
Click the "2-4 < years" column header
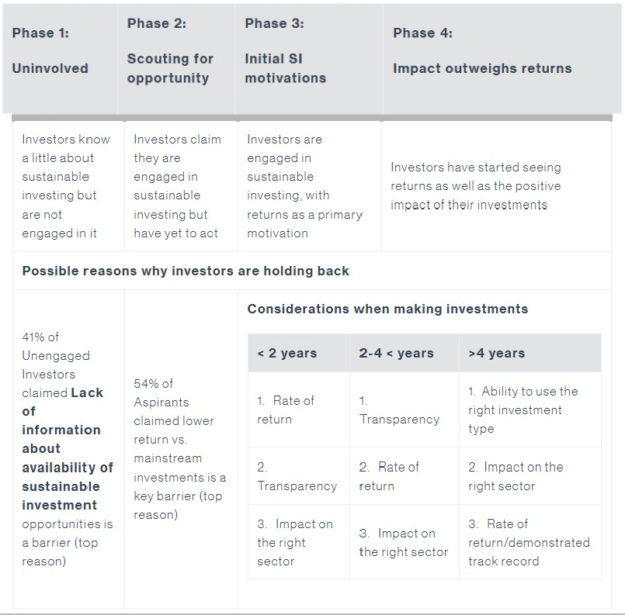click(x=396, y=353)
